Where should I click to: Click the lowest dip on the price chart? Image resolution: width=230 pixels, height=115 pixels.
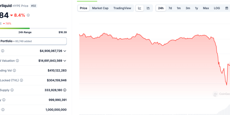227,85
